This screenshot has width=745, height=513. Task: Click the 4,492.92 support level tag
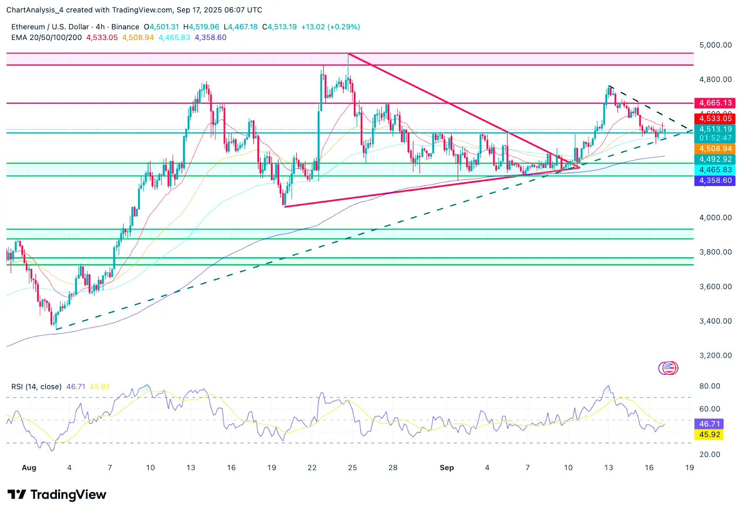tap(715, 159)
